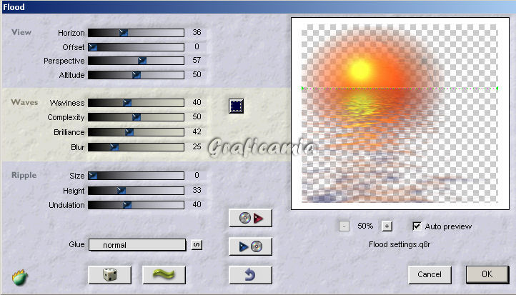Image resolution: width=516 pixels, height=295 pixels.
Task: Click the Altitude value 50
Action: 197,74
